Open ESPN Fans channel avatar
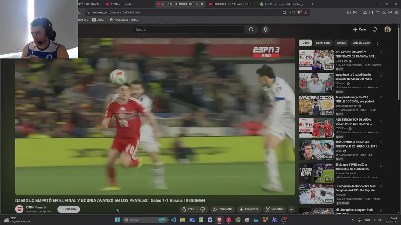The image size is (401, 225). [x=19, y=209]
